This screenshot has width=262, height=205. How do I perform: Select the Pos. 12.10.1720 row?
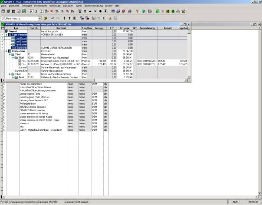click(94, 64)
